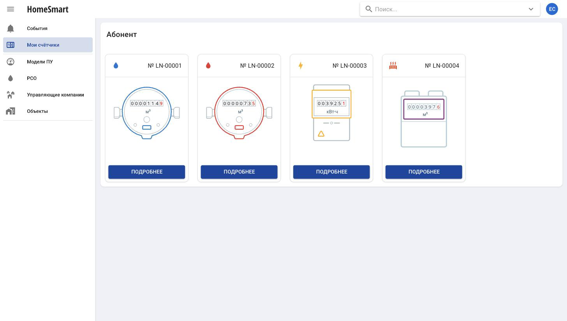Click the meter icon beside Мои счётчики
The width and height of the screenshot is (567, 321).
(11, 45)
